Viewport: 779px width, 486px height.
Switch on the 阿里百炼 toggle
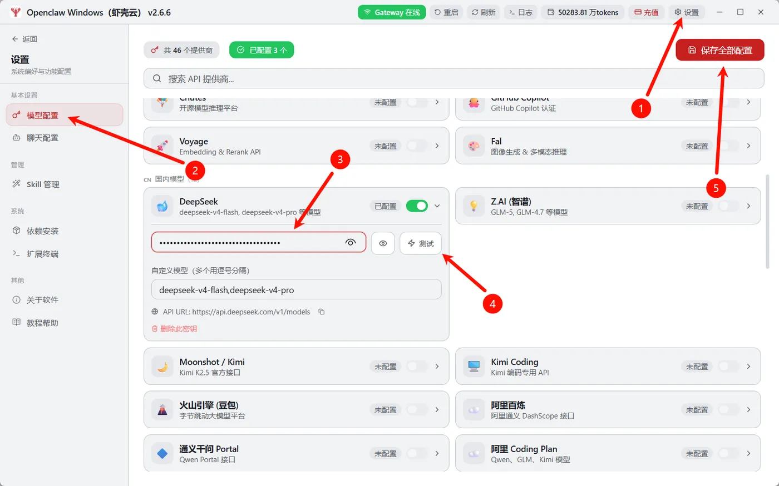[728, 410]
